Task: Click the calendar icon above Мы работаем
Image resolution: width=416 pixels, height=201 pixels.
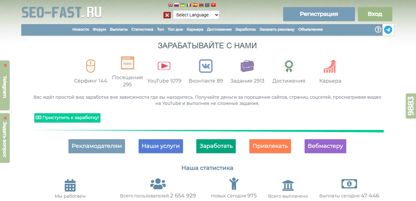Action: (x=70, y=185)
